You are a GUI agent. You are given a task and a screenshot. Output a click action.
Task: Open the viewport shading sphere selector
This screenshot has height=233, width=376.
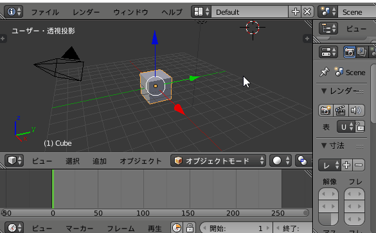(x=281, y=160)
